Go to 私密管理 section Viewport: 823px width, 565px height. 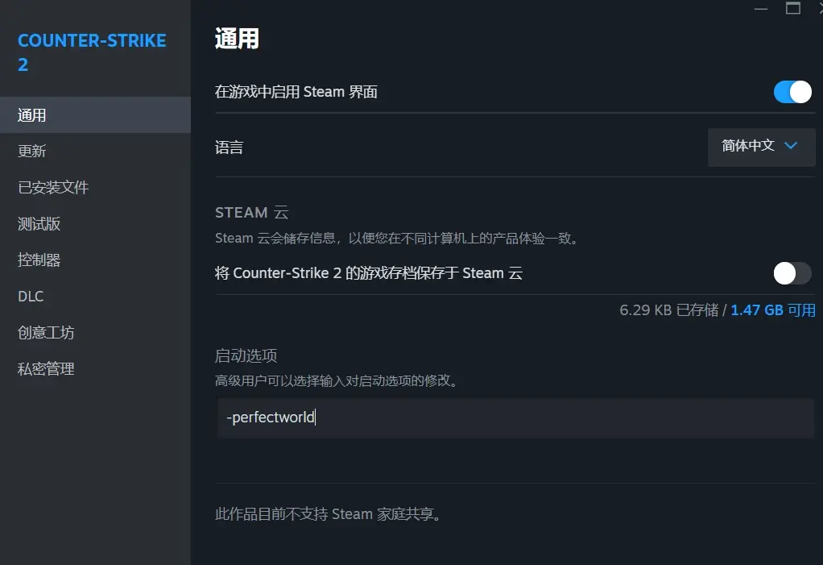click(46, 369)
